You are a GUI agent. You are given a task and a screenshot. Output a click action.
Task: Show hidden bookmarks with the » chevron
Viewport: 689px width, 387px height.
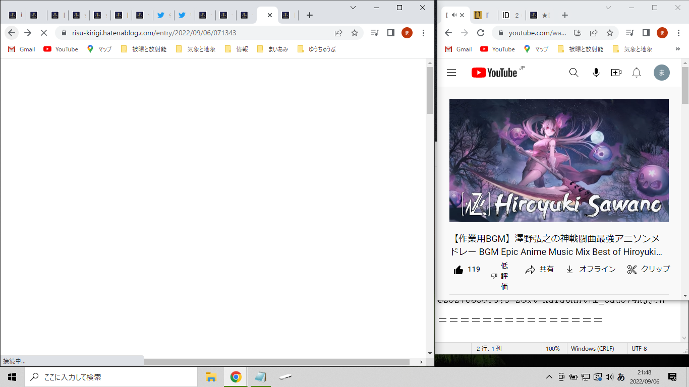(x=677, y=49)
